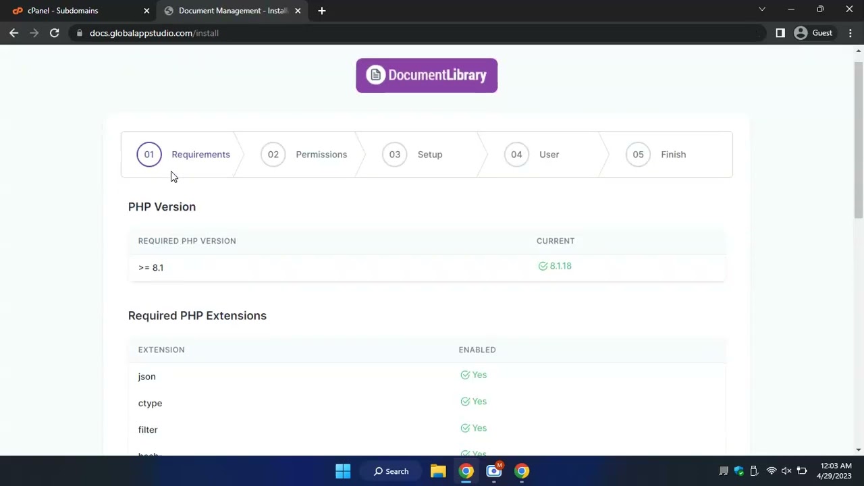Image resolution: width=864 pixels, height=486 pixels.
Task: Click the address bar URL
Action: tap(154, 33)
